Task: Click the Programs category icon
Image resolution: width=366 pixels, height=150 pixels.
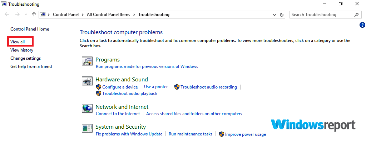Action: coord(88,61)
